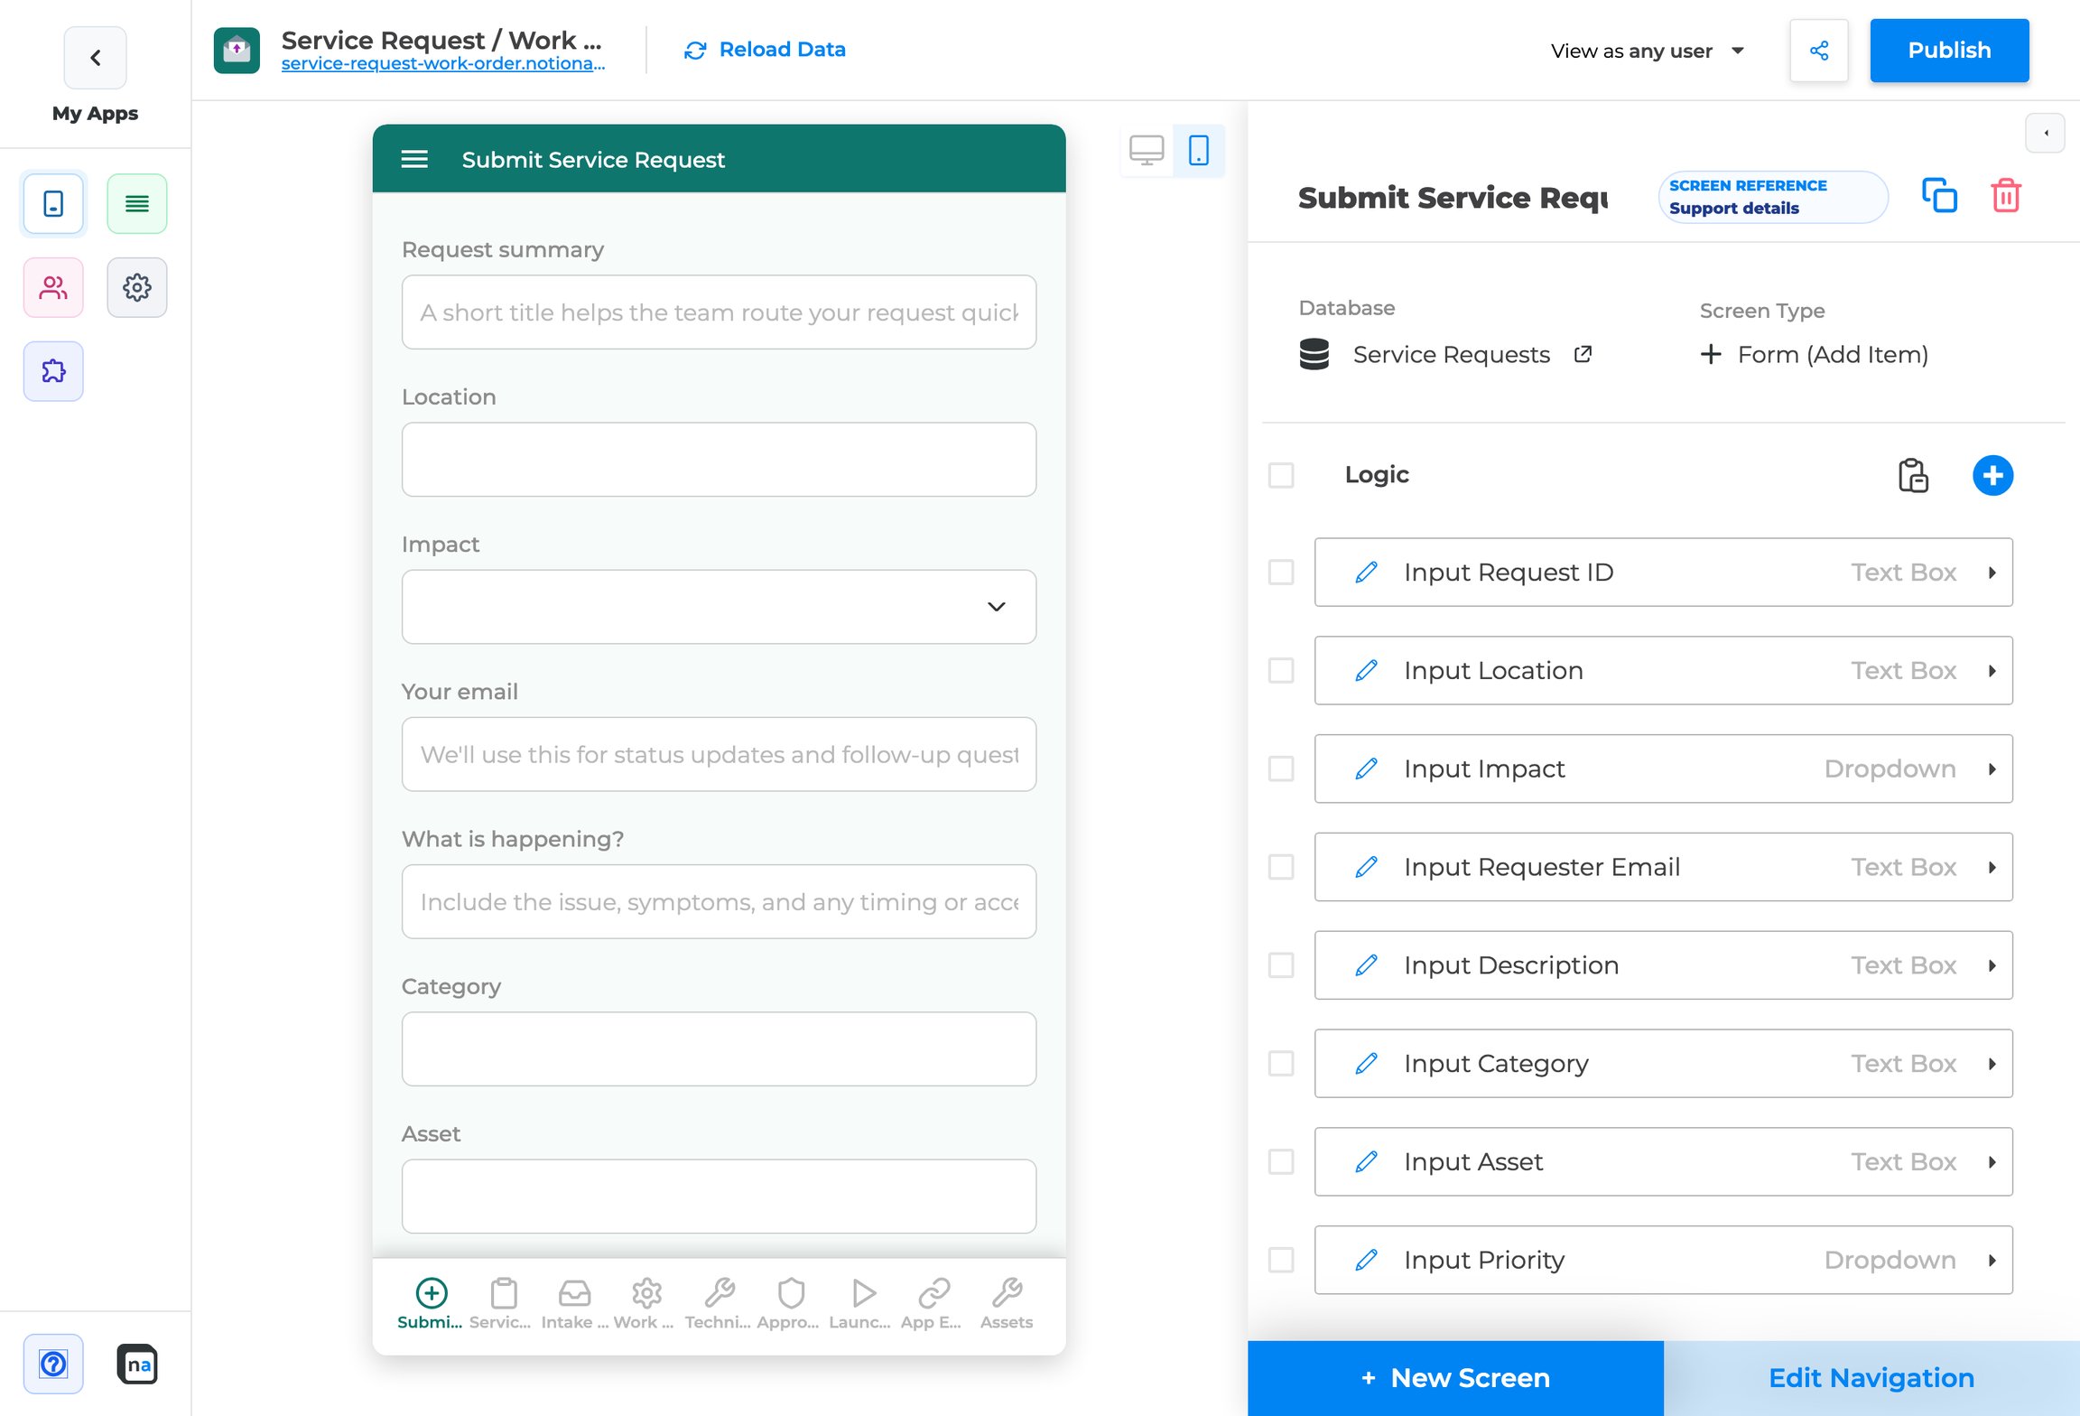The width and height of the screenshot is (2080, 1416).
Task: Select the Assets tab in bottom nav
Action: click(x=1007, y=1304)
